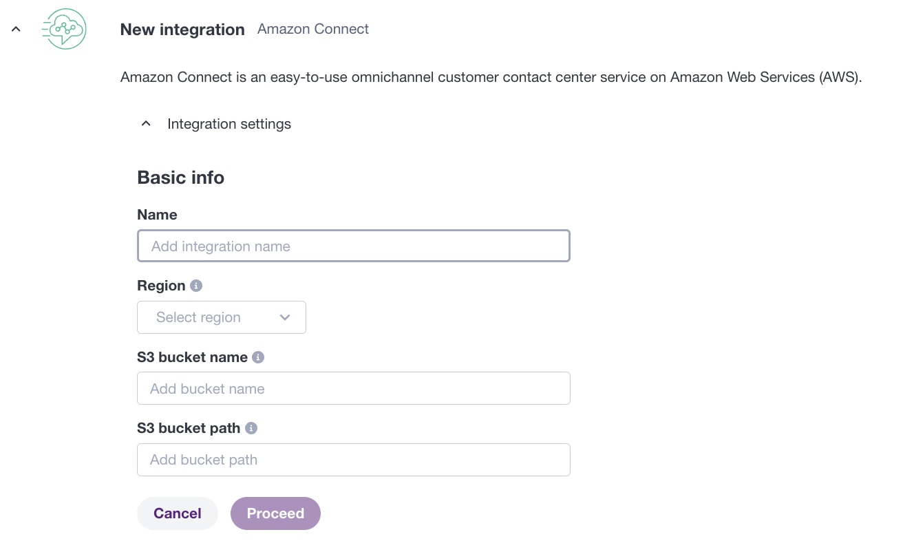Collapse the Integration settings chevron

(146, 124)
